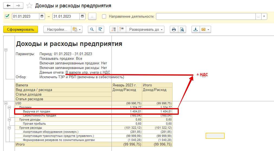Click the find magnifier icon in toolbar
The image size is (274, 151).
coord(92,30)
